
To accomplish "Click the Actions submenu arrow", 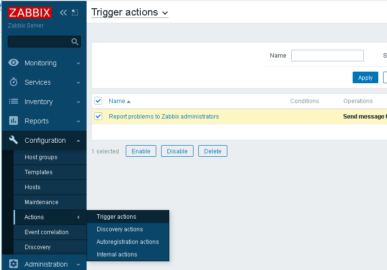I will tap(78, 217).
